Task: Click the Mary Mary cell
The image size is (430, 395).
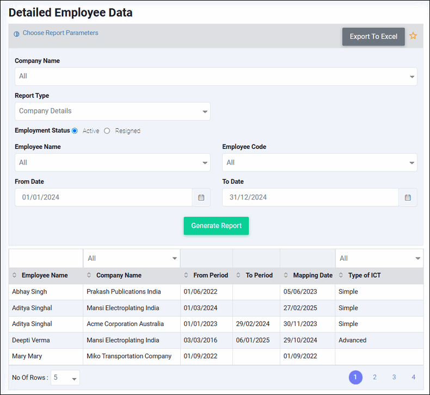Action: tap(46, 356)
